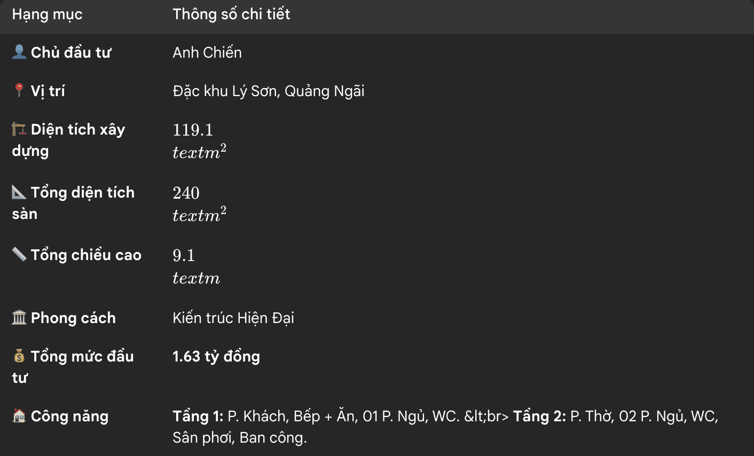Click the 'Tổng mức đầu tư' row label

point(82,356)
